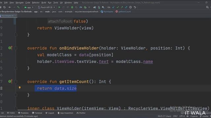Click override gutter icon beside getItemCount
211x118 pixels.
tap(10, 81)
